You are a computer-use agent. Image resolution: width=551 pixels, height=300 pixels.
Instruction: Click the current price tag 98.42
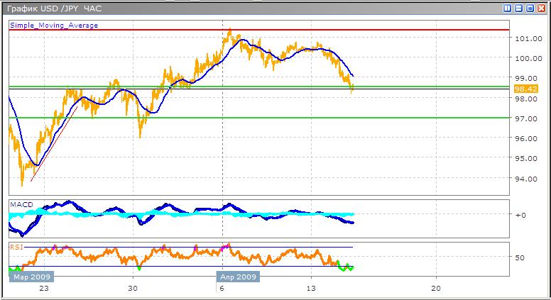(x=525, y=89)
